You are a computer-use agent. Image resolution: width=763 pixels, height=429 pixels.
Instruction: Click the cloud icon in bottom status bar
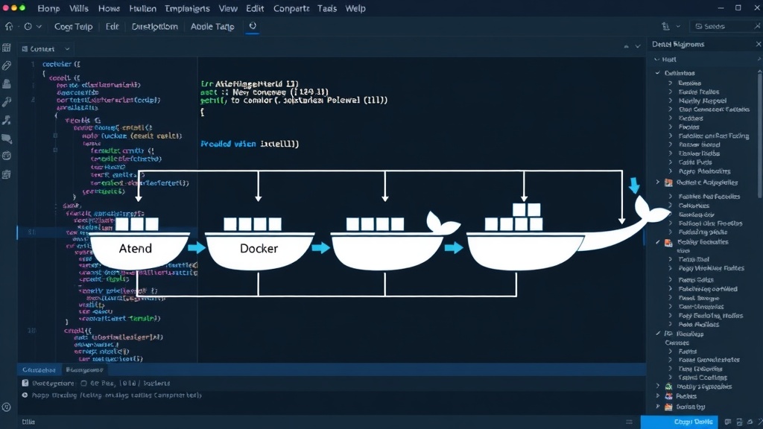coord(750,422)
